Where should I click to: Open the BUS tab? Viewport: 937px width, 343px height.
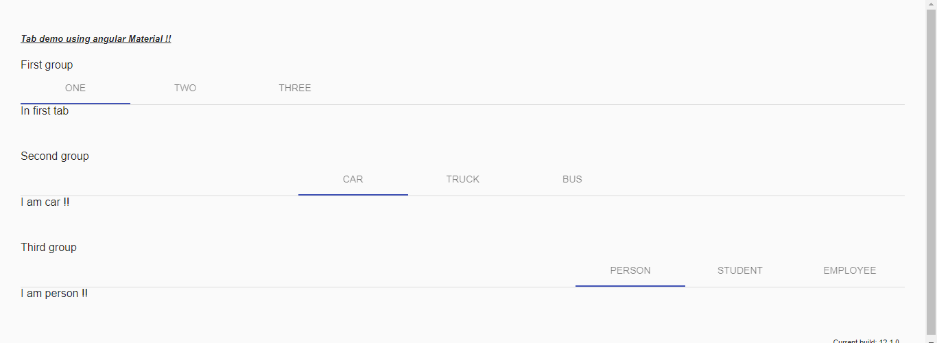coord(572,179)
